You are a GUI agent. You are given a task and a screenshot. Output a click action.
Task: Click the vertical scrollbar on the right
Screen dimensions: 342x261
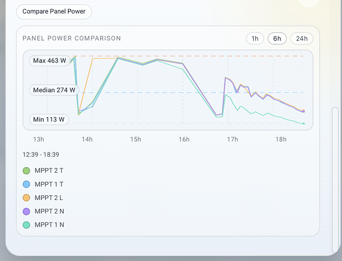[335, 180]
